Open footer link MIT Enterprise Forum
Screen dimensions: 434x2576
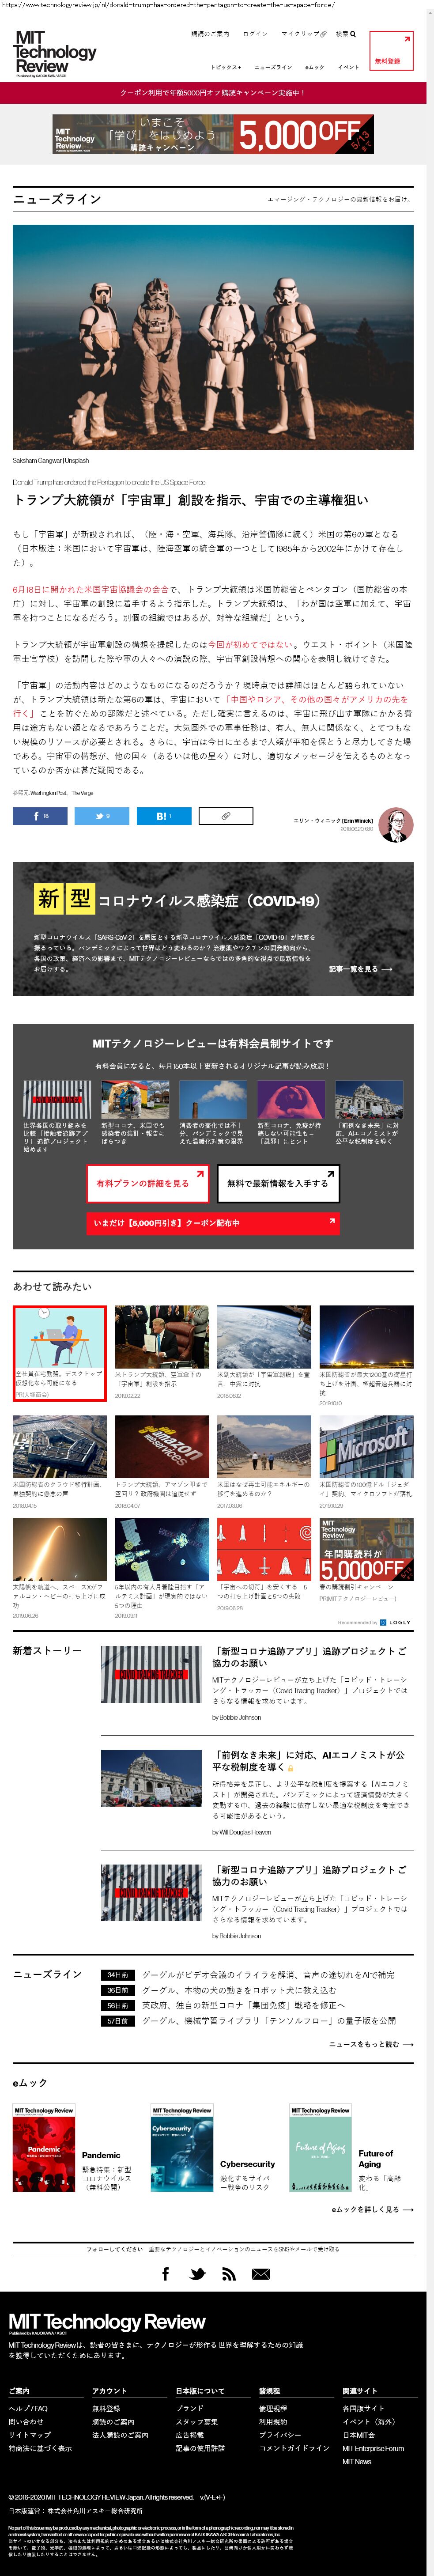click(373, 2448)
